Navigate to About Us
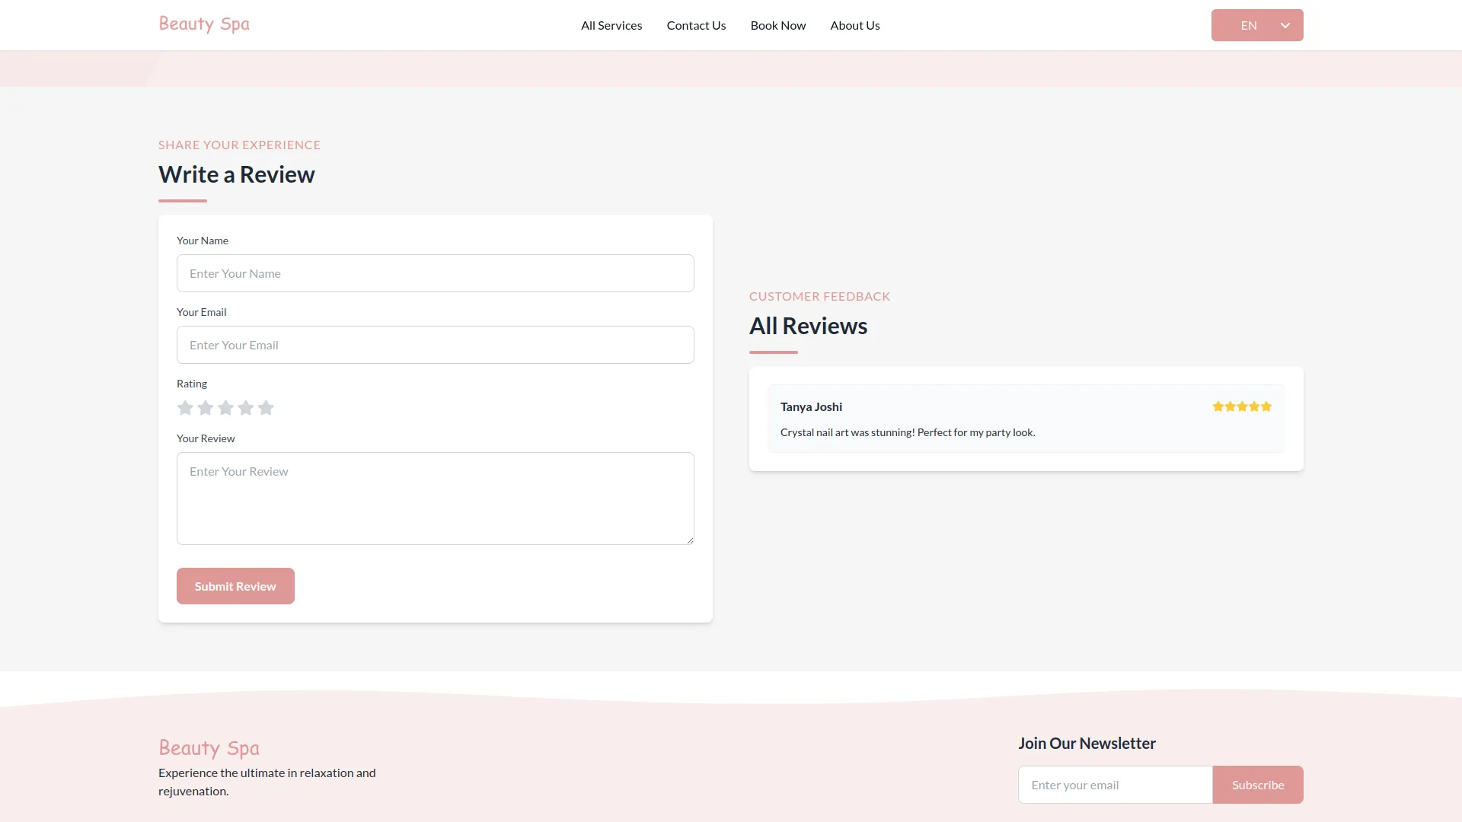 854,25
